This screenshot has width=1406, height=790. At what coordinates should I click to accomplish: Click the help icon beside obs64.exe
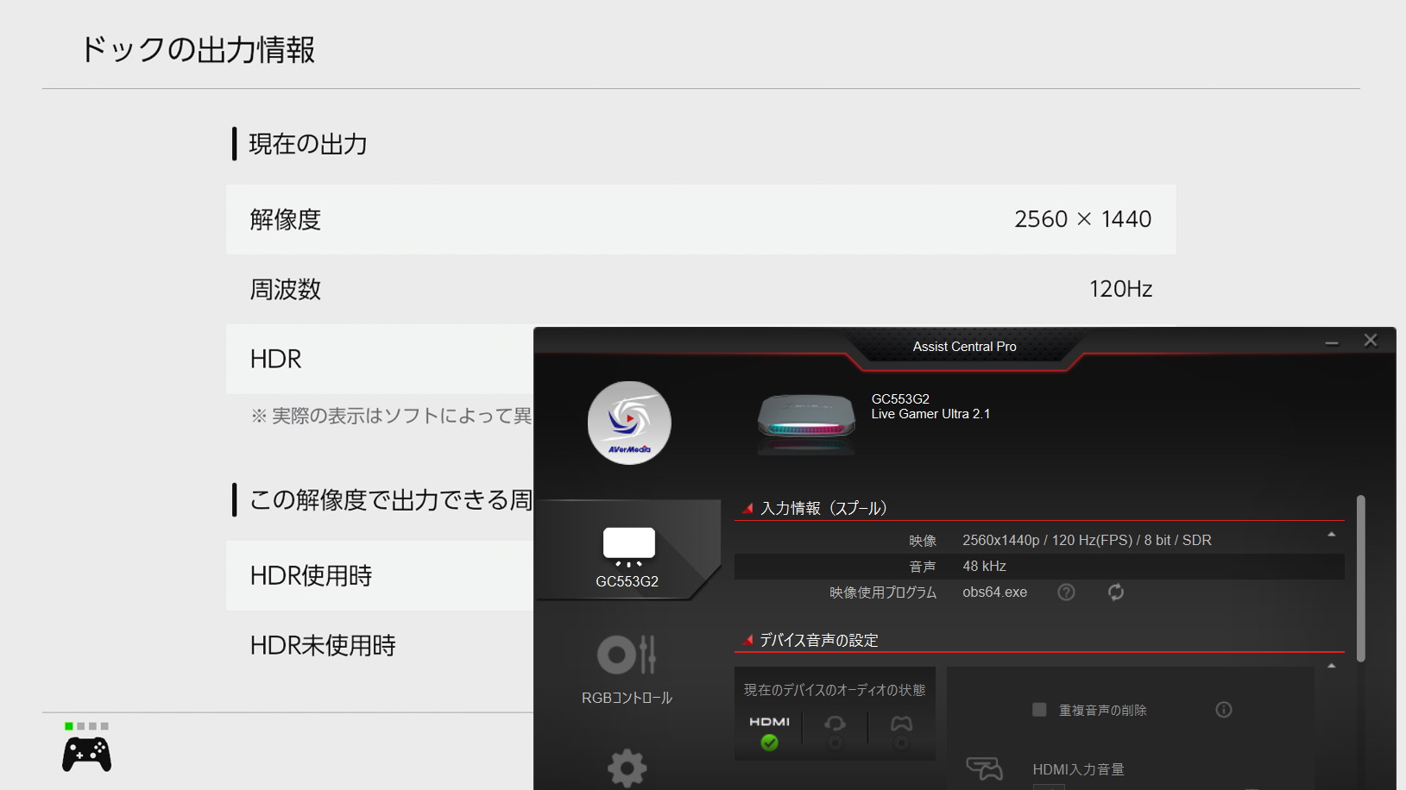coord(1066,592)
